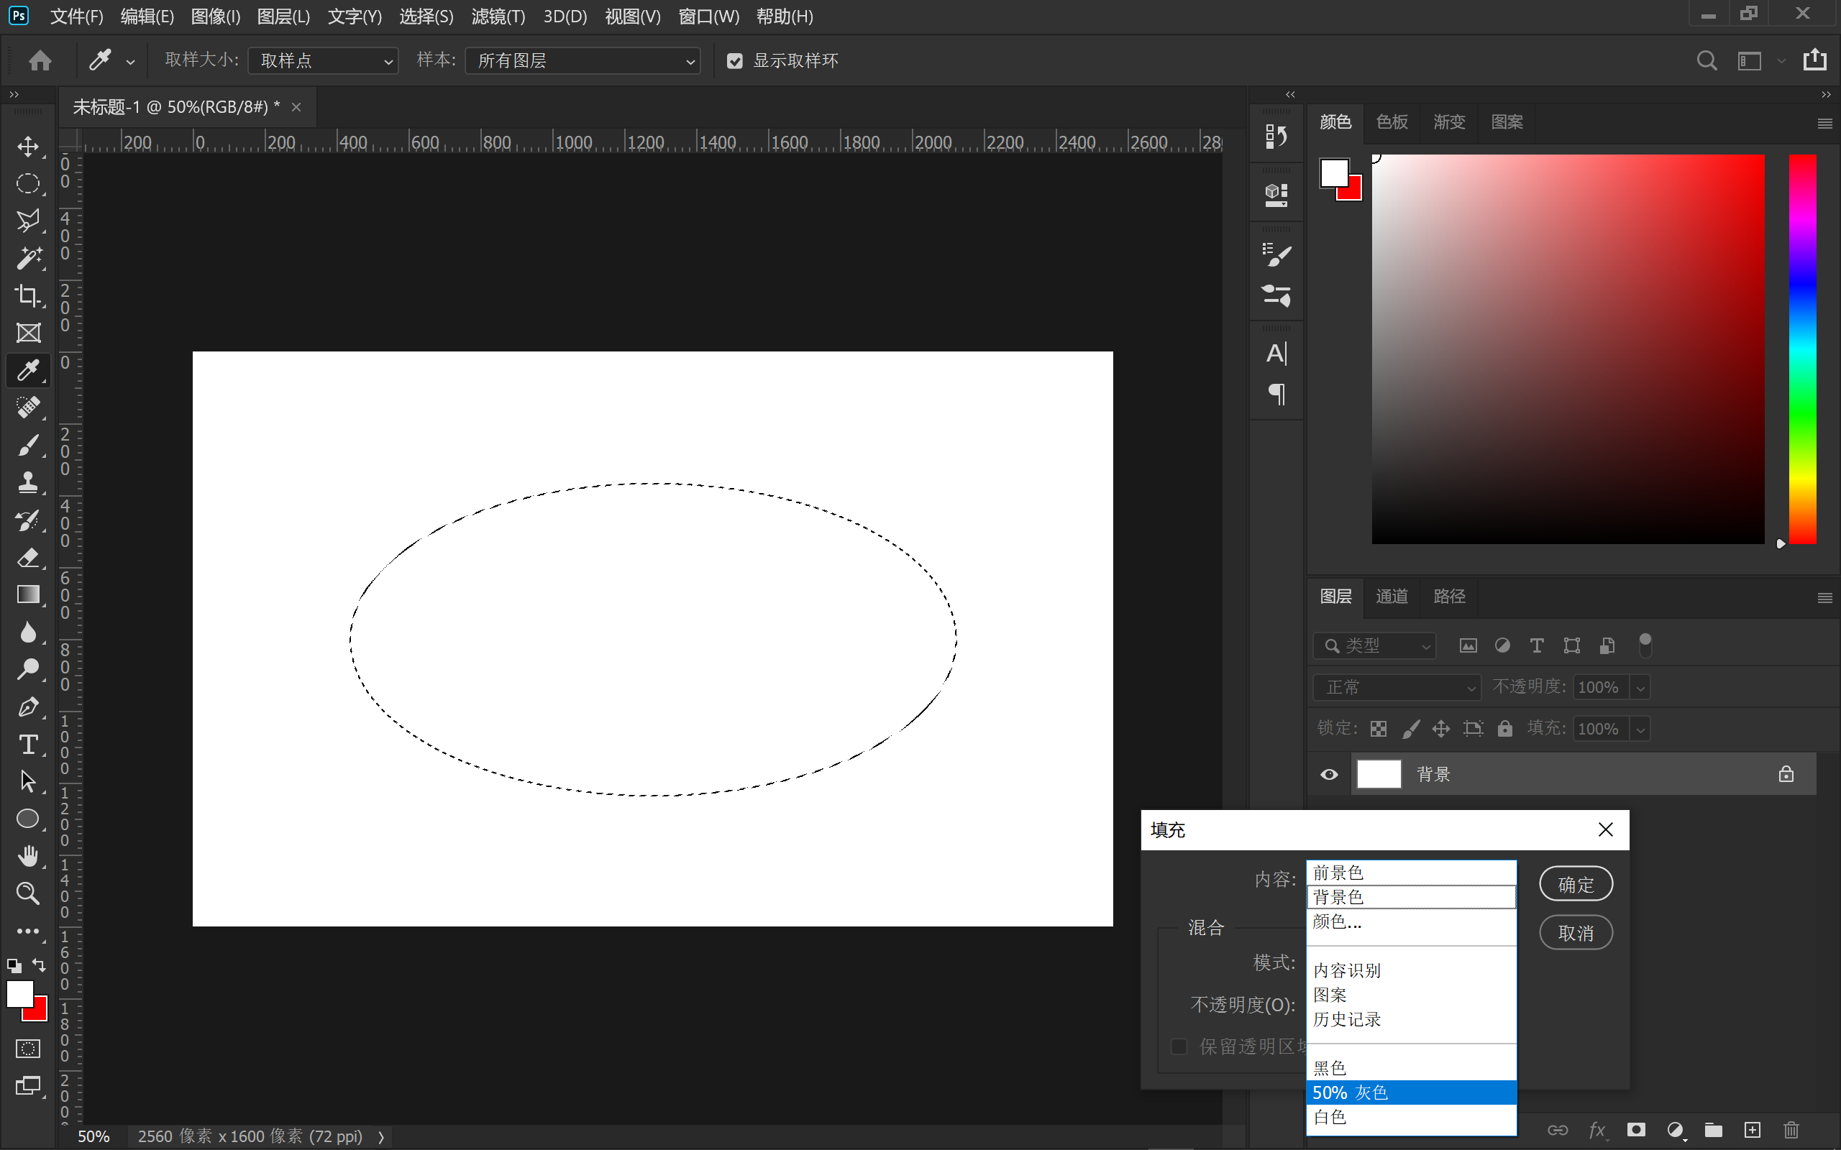Choose 内容识别 in the fill list
Screen dimensions: 1841x1150
click(1411, 970)
